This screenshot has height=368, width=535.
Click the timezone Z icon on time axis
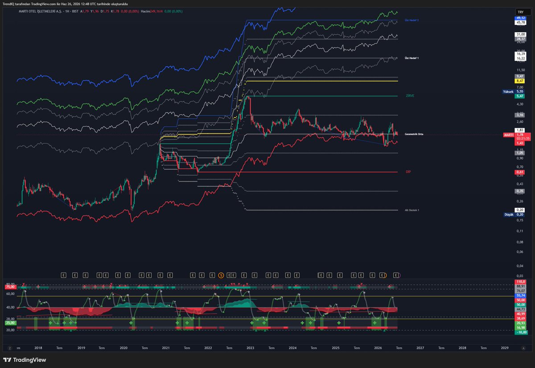[x=9, y=348]
